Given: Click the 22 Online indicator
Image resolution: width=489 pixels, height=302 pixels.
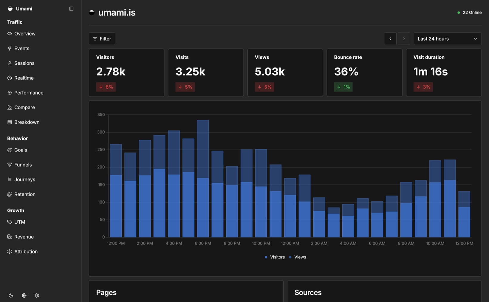Looking at the screenshot, I should [x=470, y=13].
